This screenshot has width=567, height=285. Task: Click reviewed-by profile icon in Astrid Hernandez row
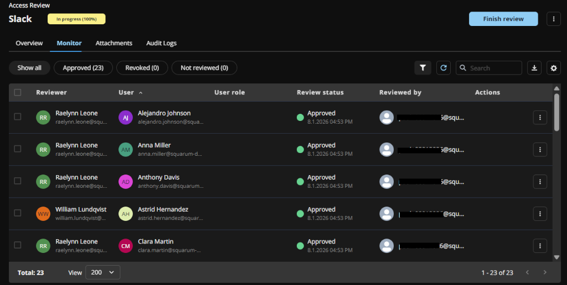(x=386, y=214)
